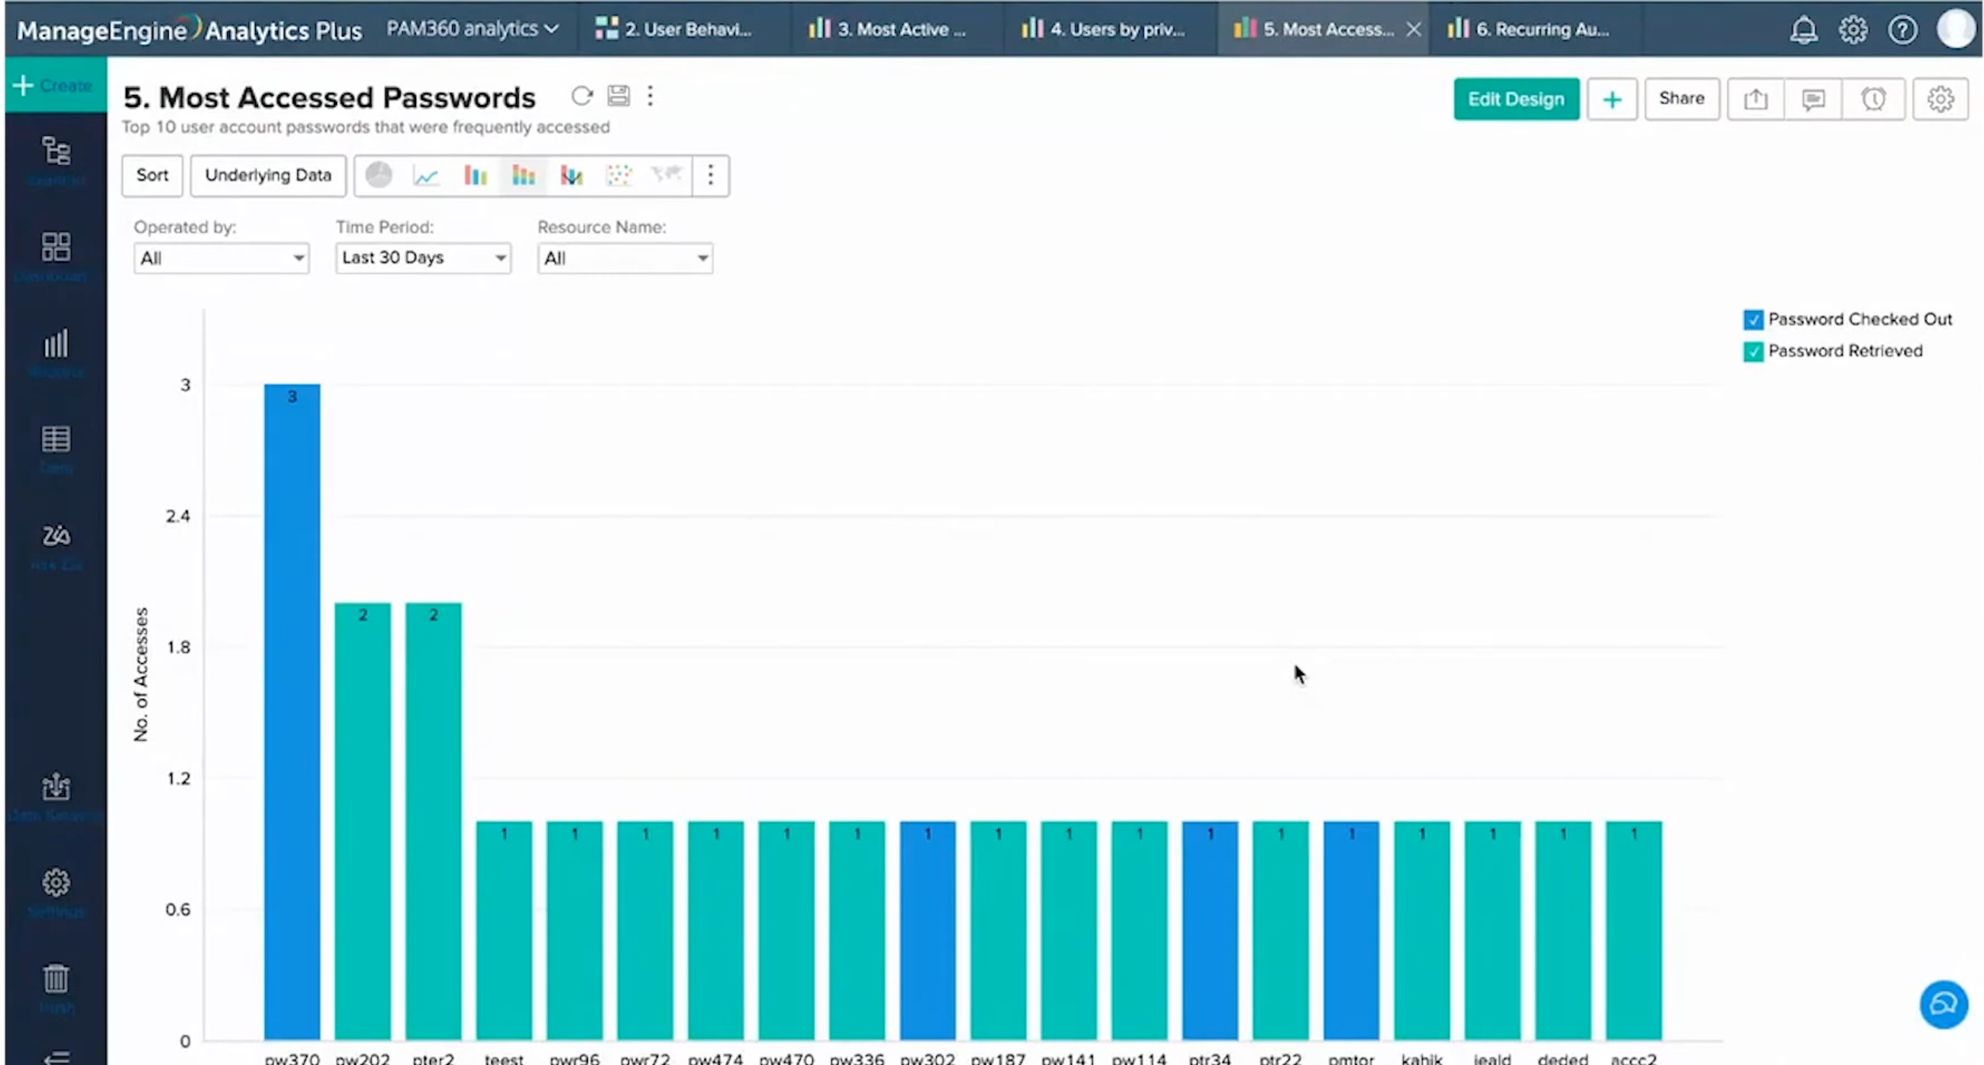Select the map chart type icon
Image resolution: width=1984 pixels, height=1065 pixels.
666,175
